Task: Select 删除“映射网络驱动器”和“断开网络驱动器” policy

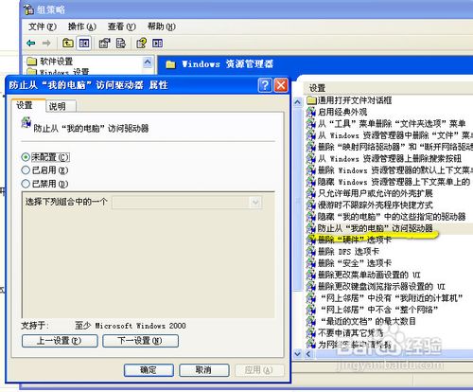Action: click(x=395, y=147)
